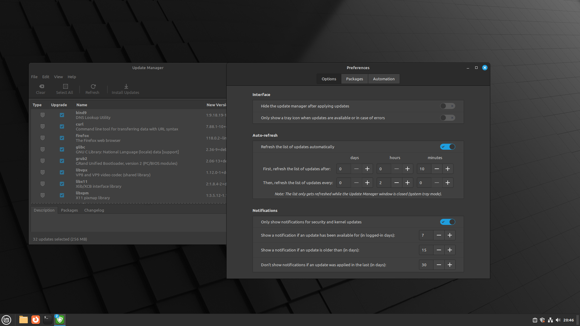Open the Linux Mint start menu
This screenshot has width=580, height=326.
(x=6, y=320)
